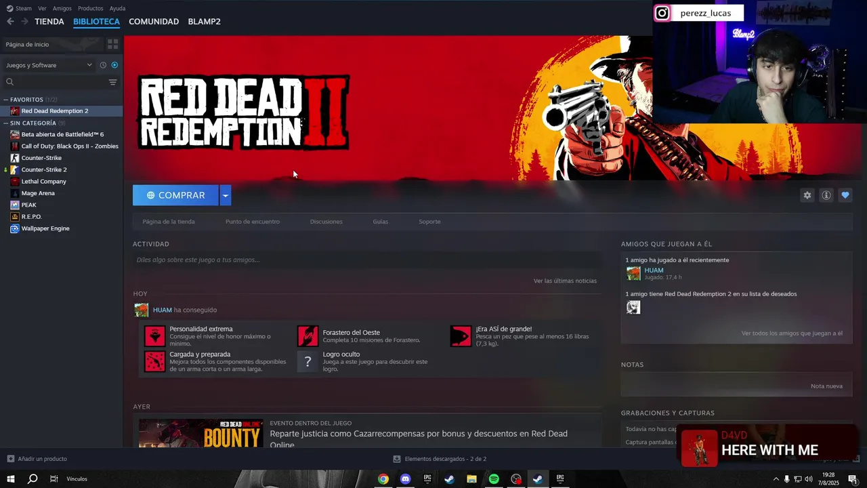Screen dimensions: 867x488
Task: Open HUAM's avatar in the activity feed
Action: click(141, 310)
